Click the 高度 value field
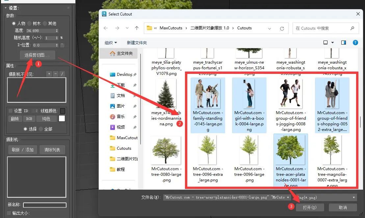Screen dimensions: 365x218 [x=40, y=31]
